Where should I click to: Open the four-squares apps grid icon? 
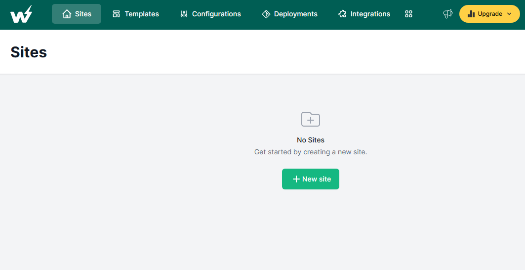coord(408,14)
